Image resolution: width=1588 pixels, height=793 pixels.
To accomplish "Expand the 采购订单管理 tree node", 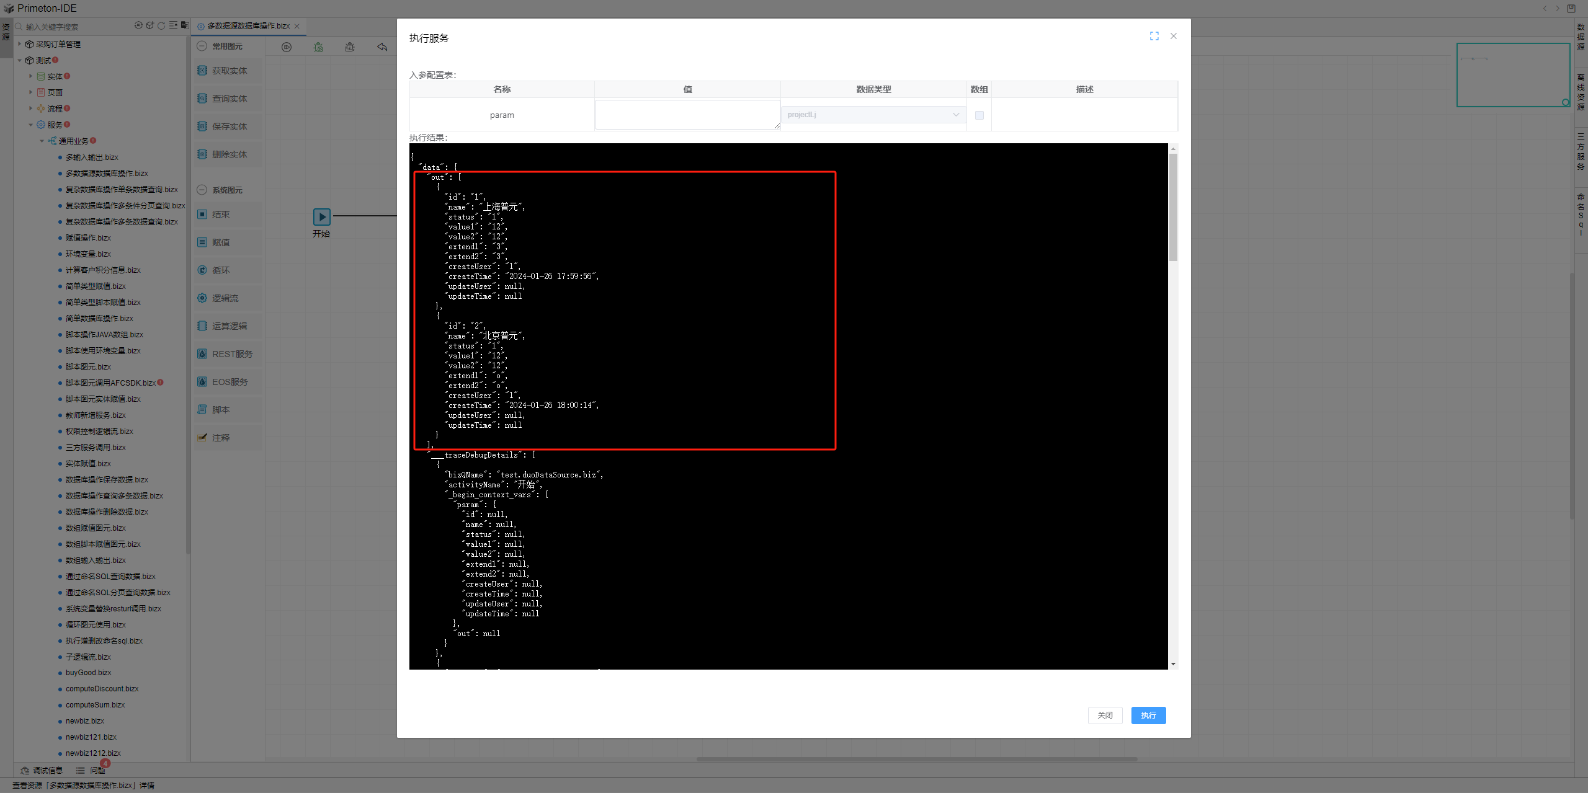I will coord(20,44).
